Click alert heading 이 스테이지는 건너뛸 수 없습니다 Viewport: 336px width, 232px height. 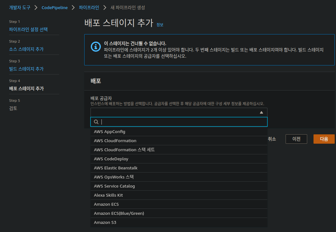[135, 44]
